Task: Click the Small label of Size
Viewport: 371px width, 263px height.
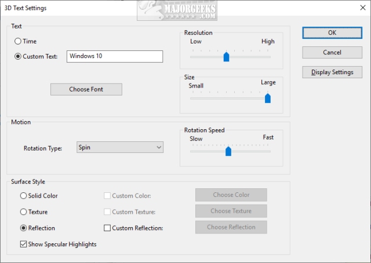Action: (196, 86)
